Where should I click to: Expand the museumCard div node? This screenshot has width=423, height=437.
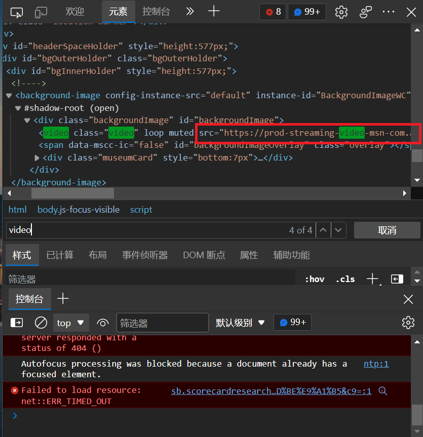[x=37, y=158]
